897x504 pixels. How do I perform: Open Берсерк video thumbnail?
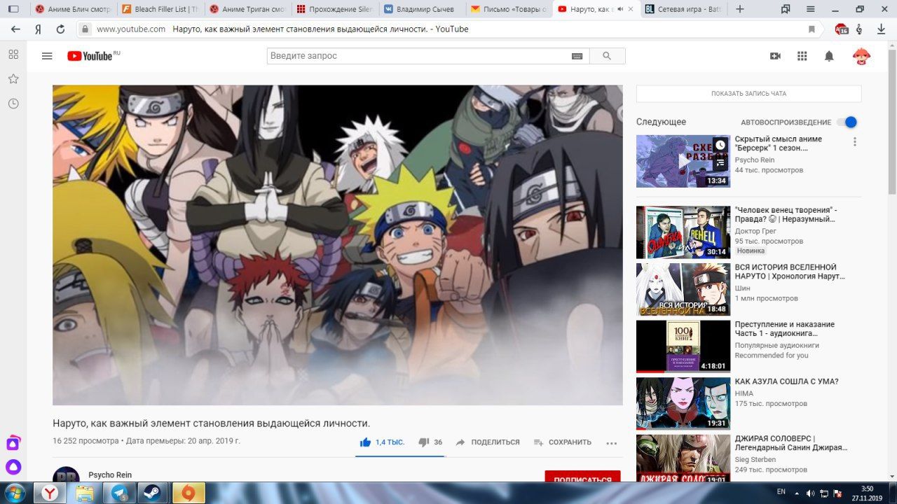(683, 161)
